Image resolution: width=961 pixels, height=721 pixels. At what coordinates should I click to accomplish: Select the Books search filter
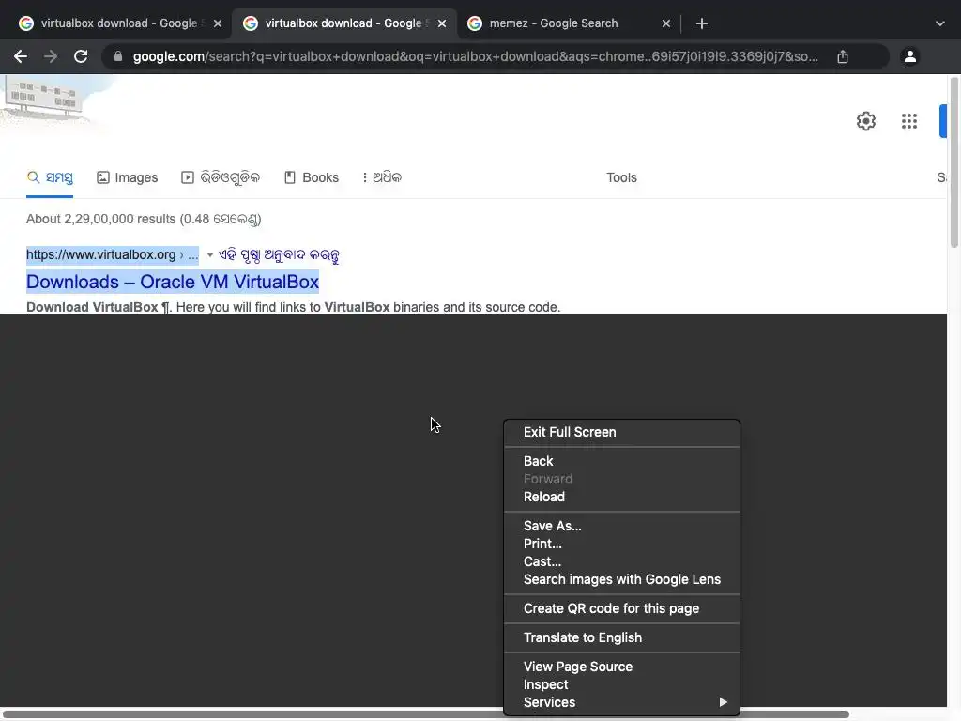312,177
